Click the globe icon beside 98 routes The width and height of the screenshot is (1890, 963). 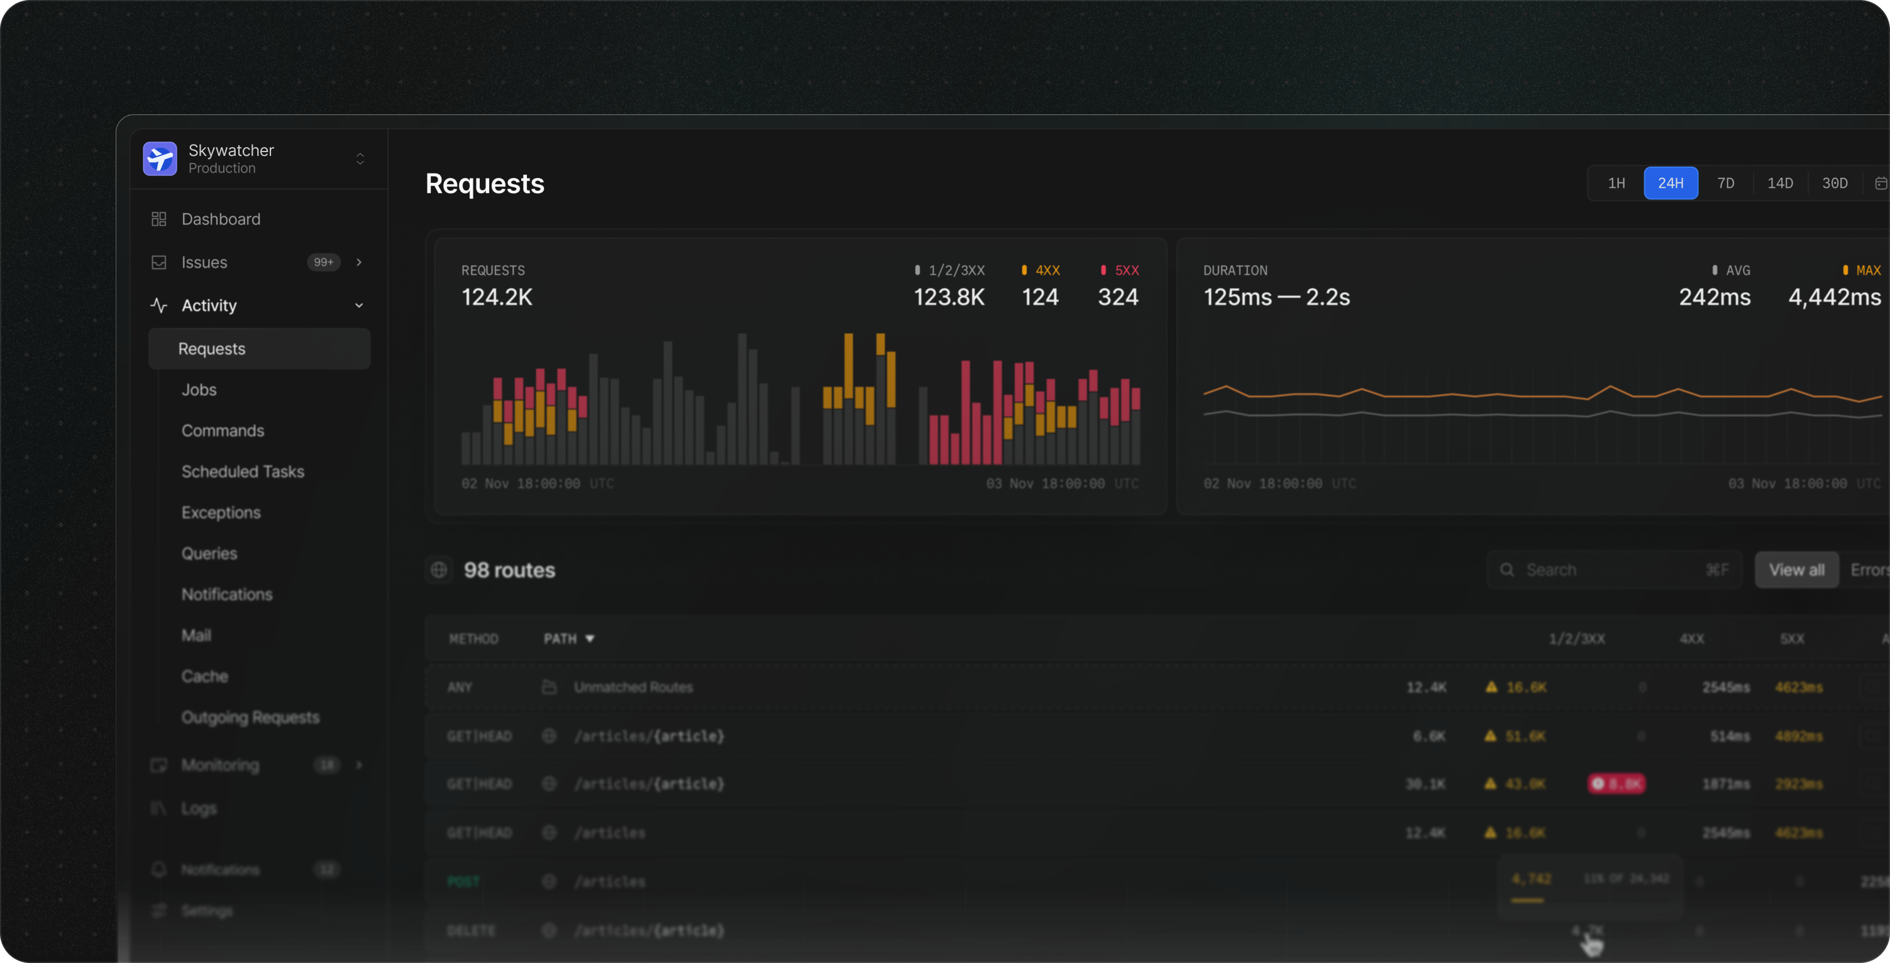(x=439, y=570)
